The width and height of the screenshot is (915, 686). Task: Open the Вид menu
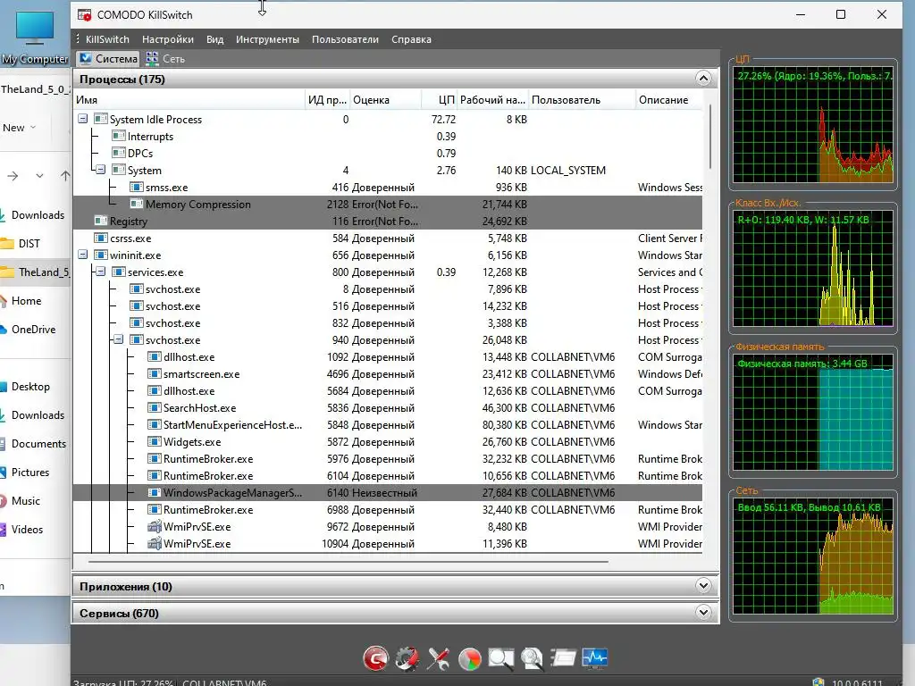click(214, 39)
